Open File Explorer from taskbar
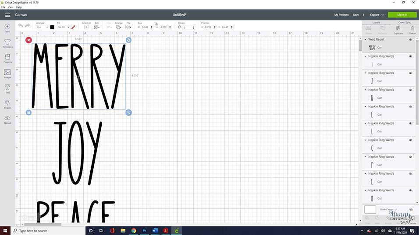 point(123,231)
